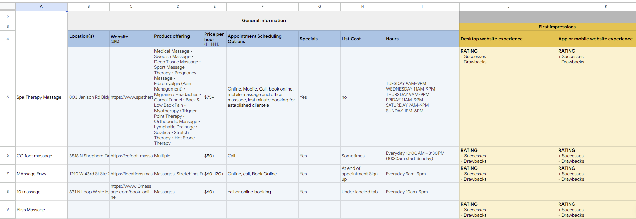Click the Bliss Massage cell
This screenshot has width=636, height=219.
pos(41,210)
